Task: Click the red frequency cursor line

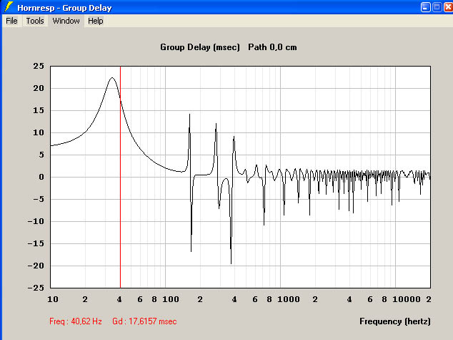Action: 120,177
